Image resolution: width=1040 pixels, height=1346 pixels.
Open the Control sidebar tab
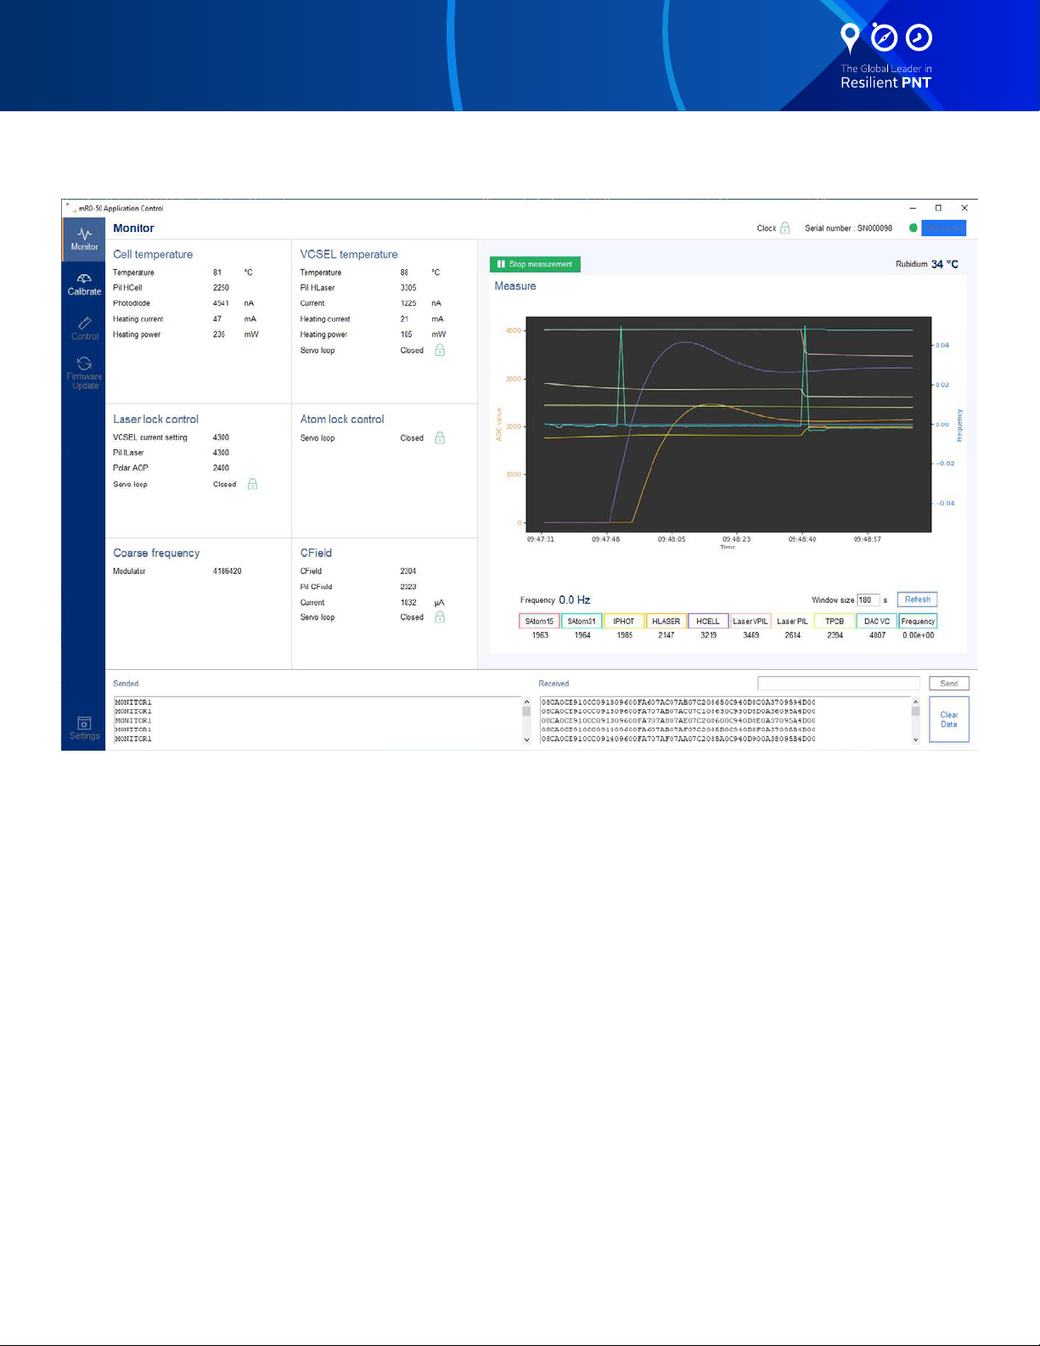click(84, 329)
